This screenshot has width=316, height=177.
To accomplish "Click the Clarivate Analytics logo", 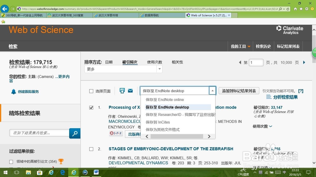I will point(290,30).
